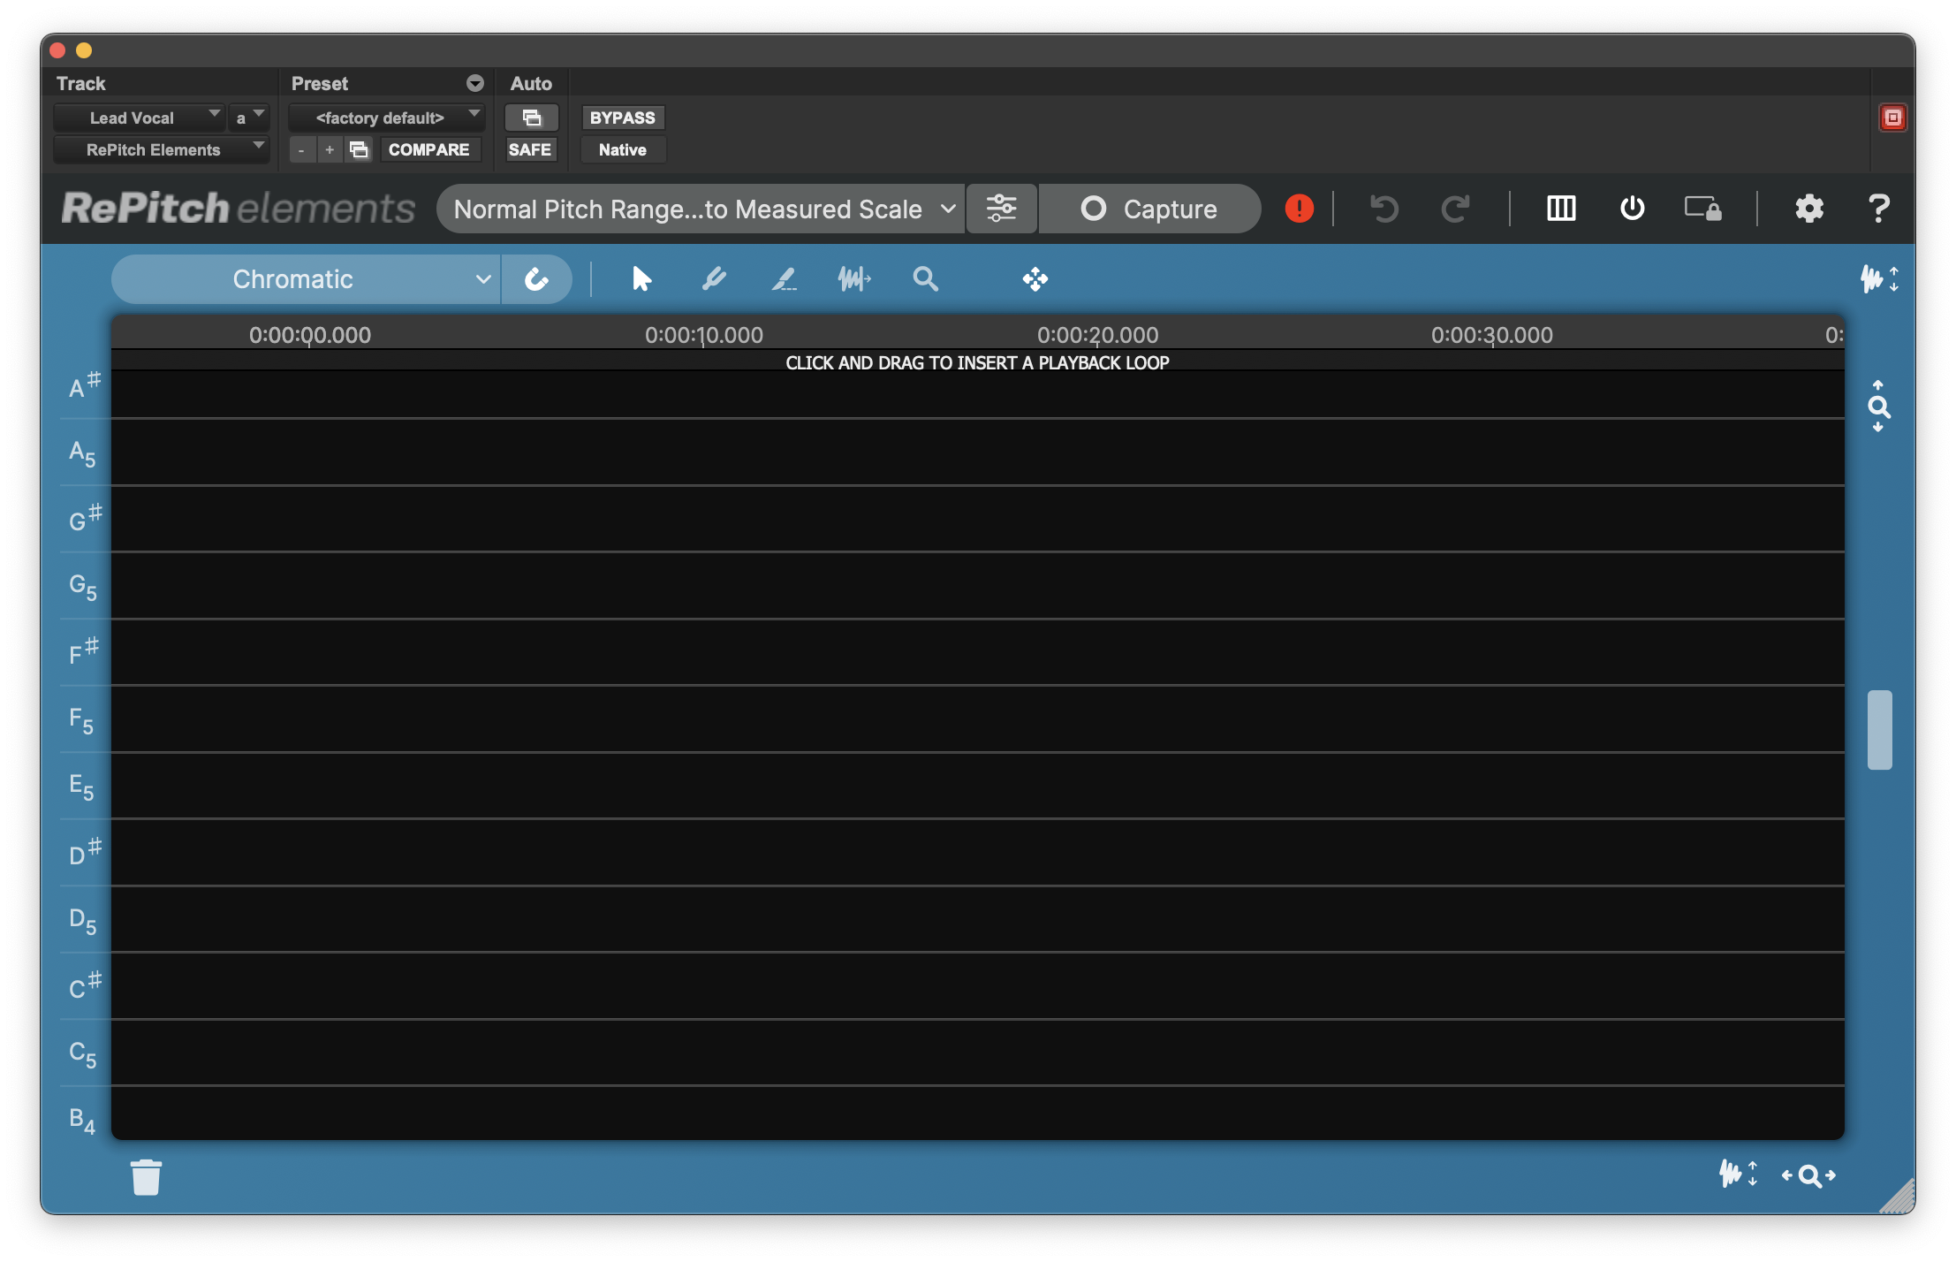1956x1262 pixels.
Task: Select the arrow pointer tool
Action: (641, 279)
